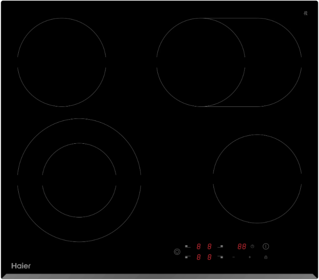Screen dimensions: 319x280
Task: Select the front-left burner zone icon
Action: pyautogui.click(x=188, y=257)
